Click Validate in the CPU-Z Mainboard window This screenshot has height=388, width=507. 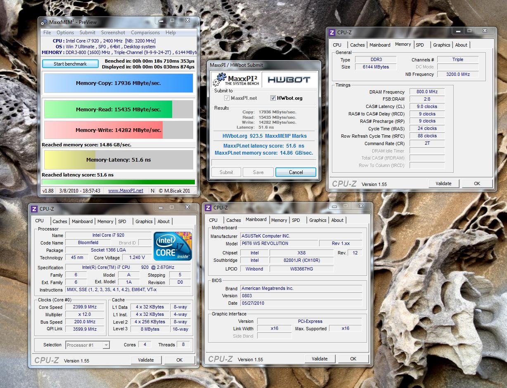pos(320,359)
